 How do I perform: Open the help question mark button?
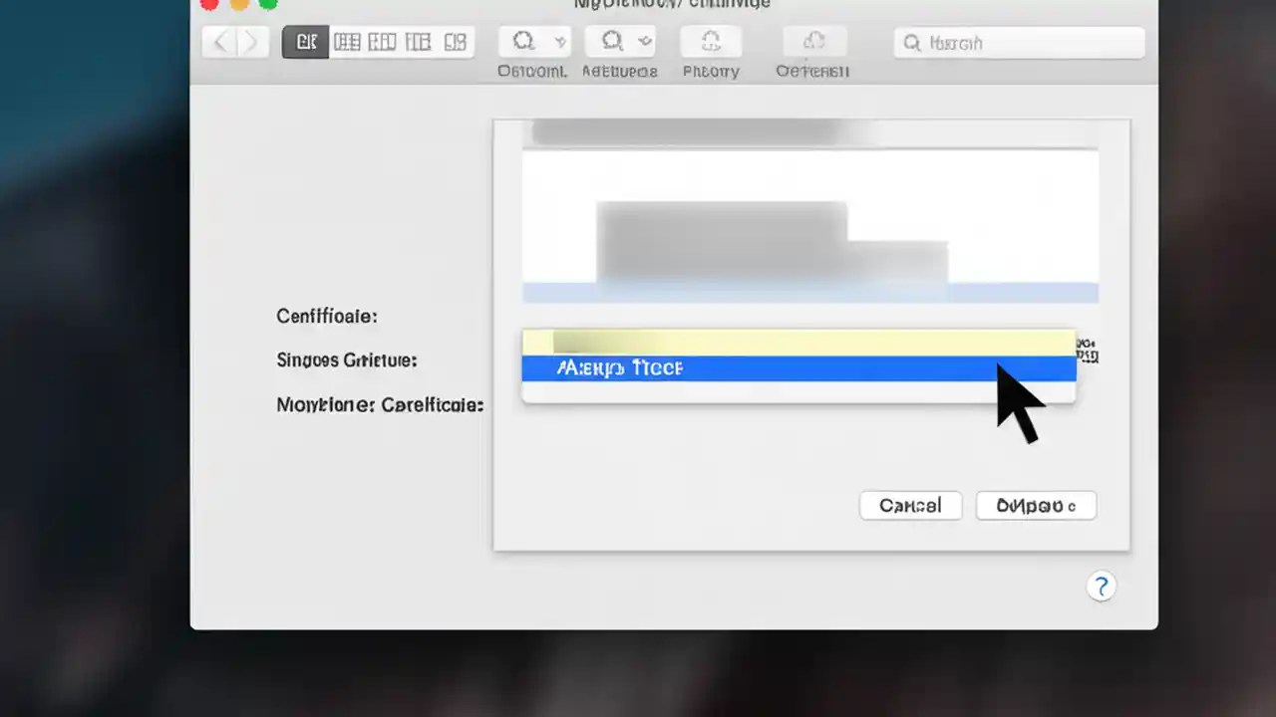[1101, 587]
